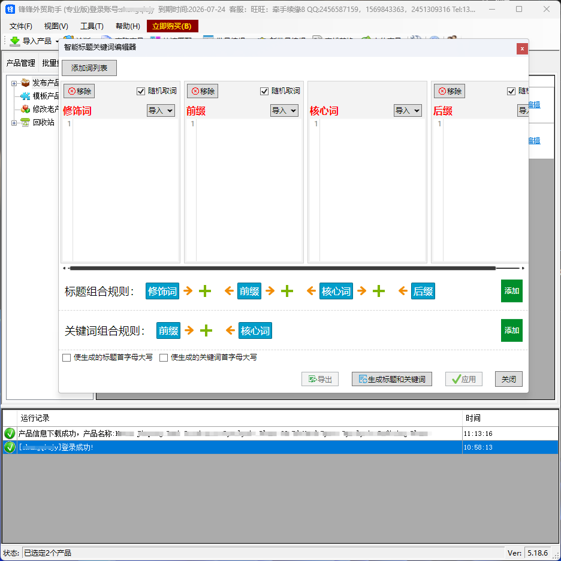Click the green plus after 修饰词 in title rule
Screen dimensions: 561x561
(205, 292)
